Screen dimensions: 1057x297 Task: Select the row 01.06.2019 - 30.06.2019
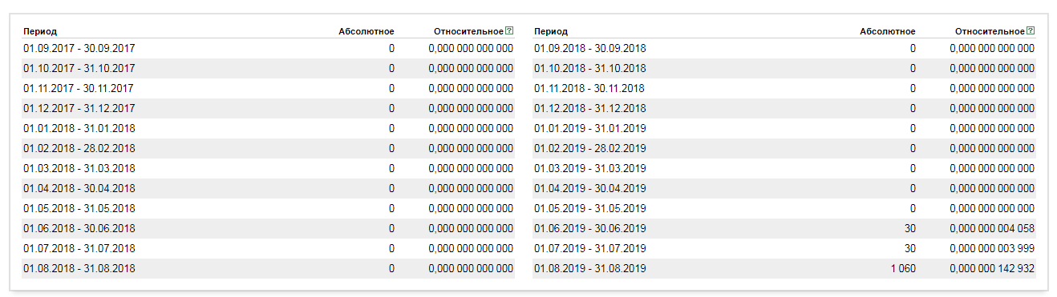click(x=784, y=228)
